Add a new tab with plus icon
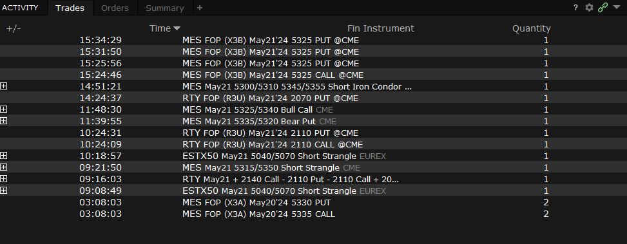The image size is (627, 244). tap(200, 8)
